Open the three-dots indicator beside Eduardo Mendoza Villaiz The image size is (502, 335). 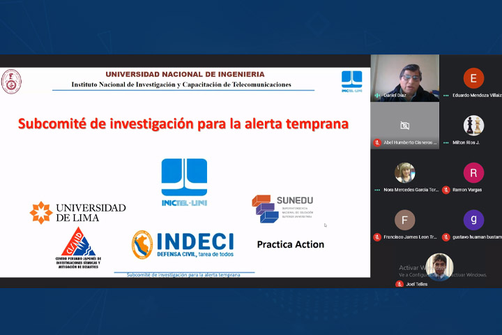(x=446, y=95)
